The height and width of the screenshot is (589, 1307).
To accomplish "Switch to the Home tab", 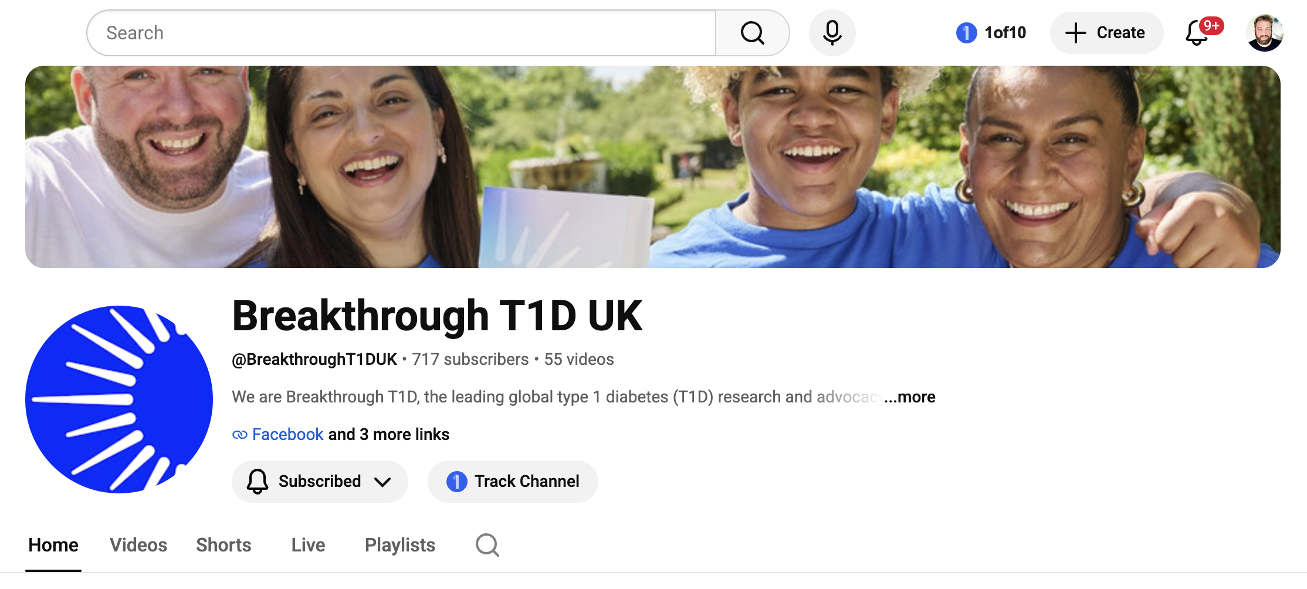I will (x=53, y=545).
